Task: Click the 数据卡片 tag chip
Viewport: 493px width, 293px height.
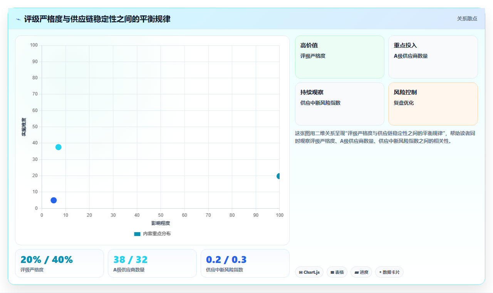Action: pyautogui.click(x=389, y=272)
